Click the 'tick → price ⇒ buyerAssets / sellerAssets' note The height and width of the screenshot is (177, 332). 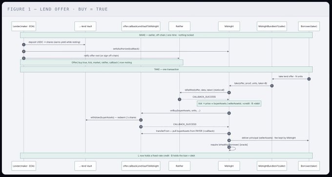[229, 104]
